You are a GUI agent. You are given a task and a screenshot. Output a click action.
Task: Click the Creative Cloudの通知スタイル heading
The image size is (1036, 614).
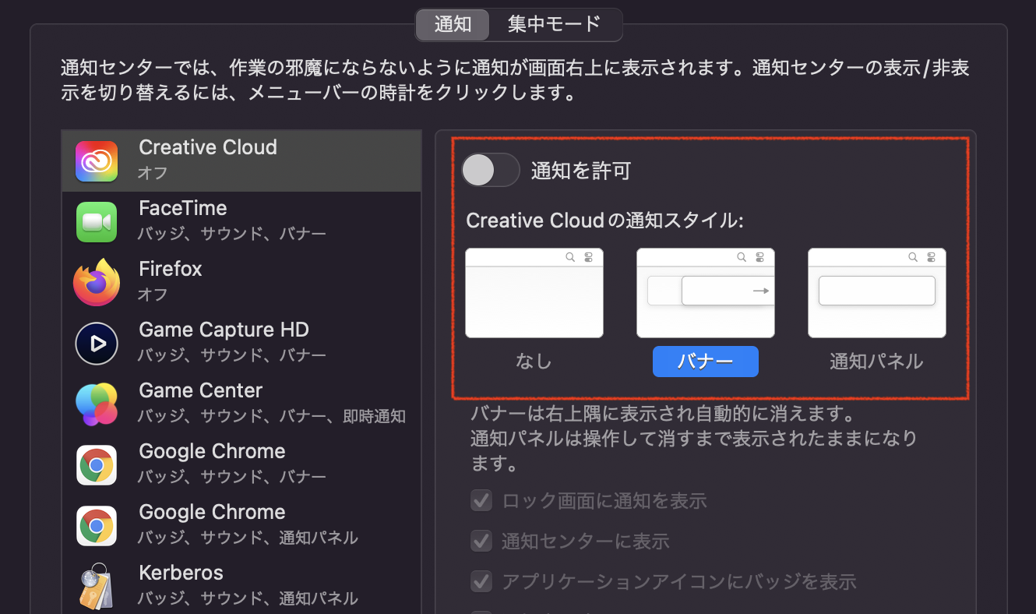(605, 221)
